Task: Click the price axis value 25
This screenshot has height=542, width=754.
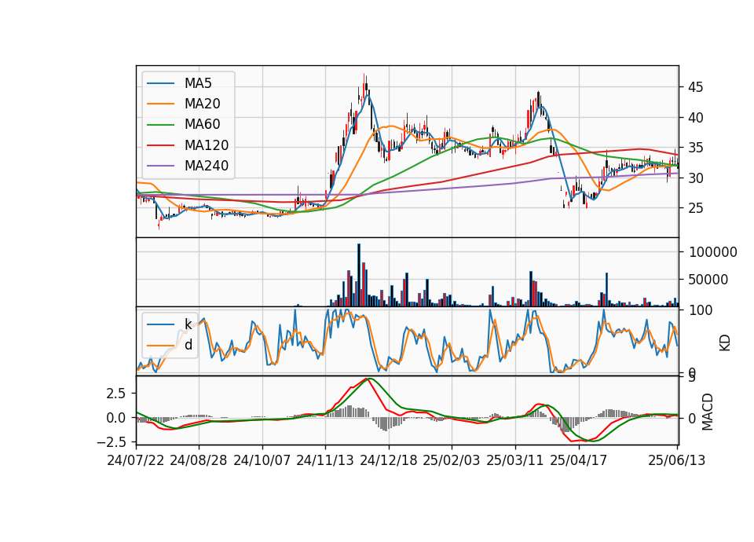Action: (695, 209)
